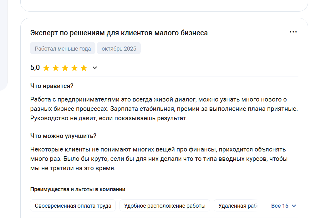Image resolution: width=320 pixels, height=218 pixels.
Task: Open the three-dots review options menu
Action: click(293, 32)
